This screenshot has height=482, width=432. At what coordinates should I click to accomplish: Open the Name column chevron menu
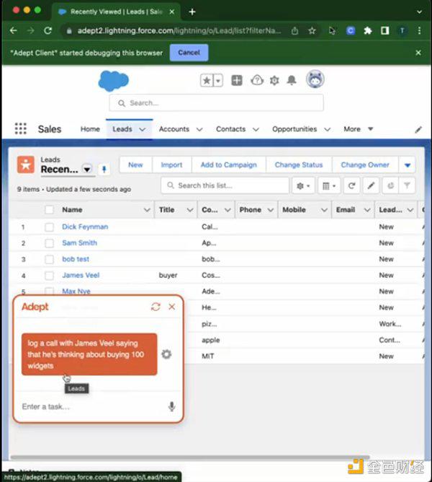coord(147,210)
